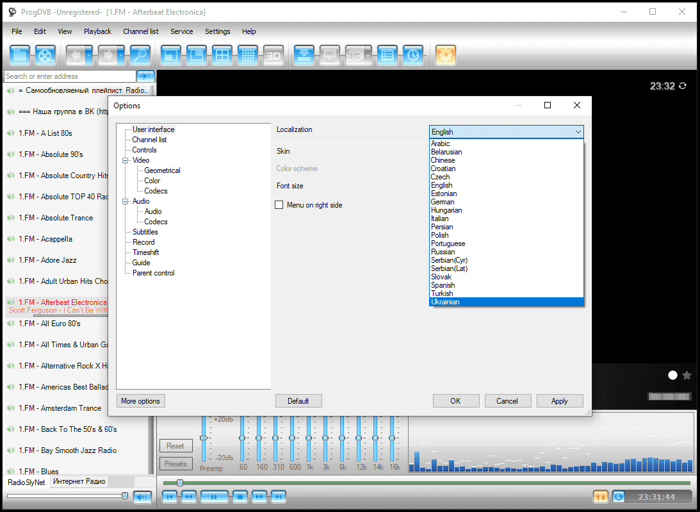The width and height of the screenshot is (700, 512).
Task: Click the More options button
Action: coord(141,401)
